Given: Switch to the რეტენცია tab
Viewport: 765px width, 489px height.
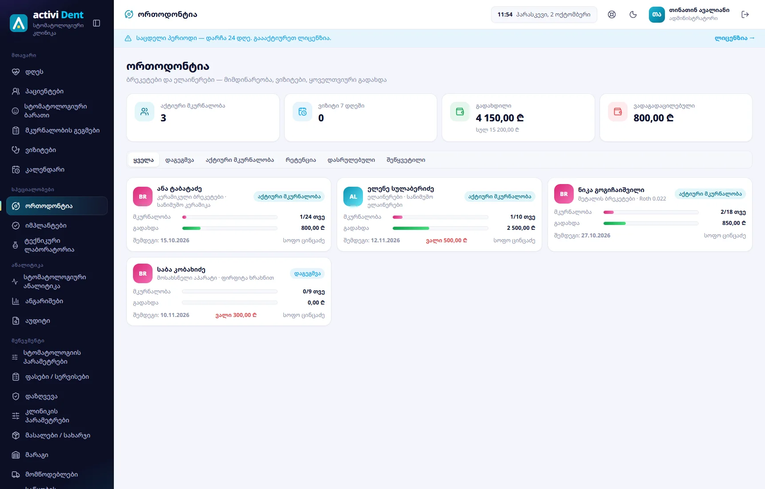Looking at the screenshot, I should click(x=301, y=160).
